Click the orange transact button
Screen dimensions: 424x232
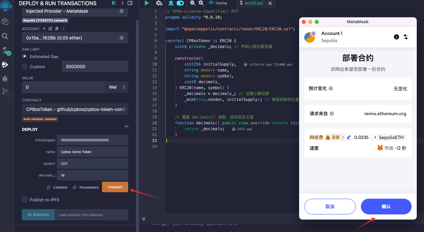pos(115,187)
